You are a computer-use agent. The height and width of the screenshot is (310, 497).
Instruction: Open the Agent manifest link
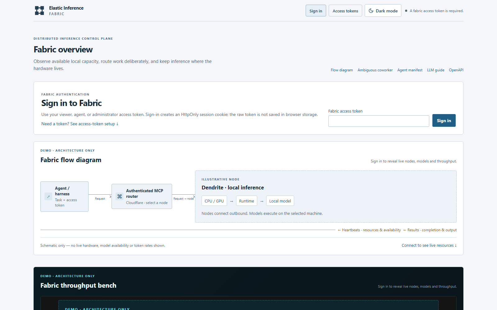(x=410, y=70)
